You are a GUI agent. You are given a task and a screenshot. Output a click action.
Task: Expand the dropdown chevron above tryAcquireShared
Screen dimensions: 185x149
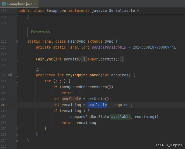tap(41, 70)
